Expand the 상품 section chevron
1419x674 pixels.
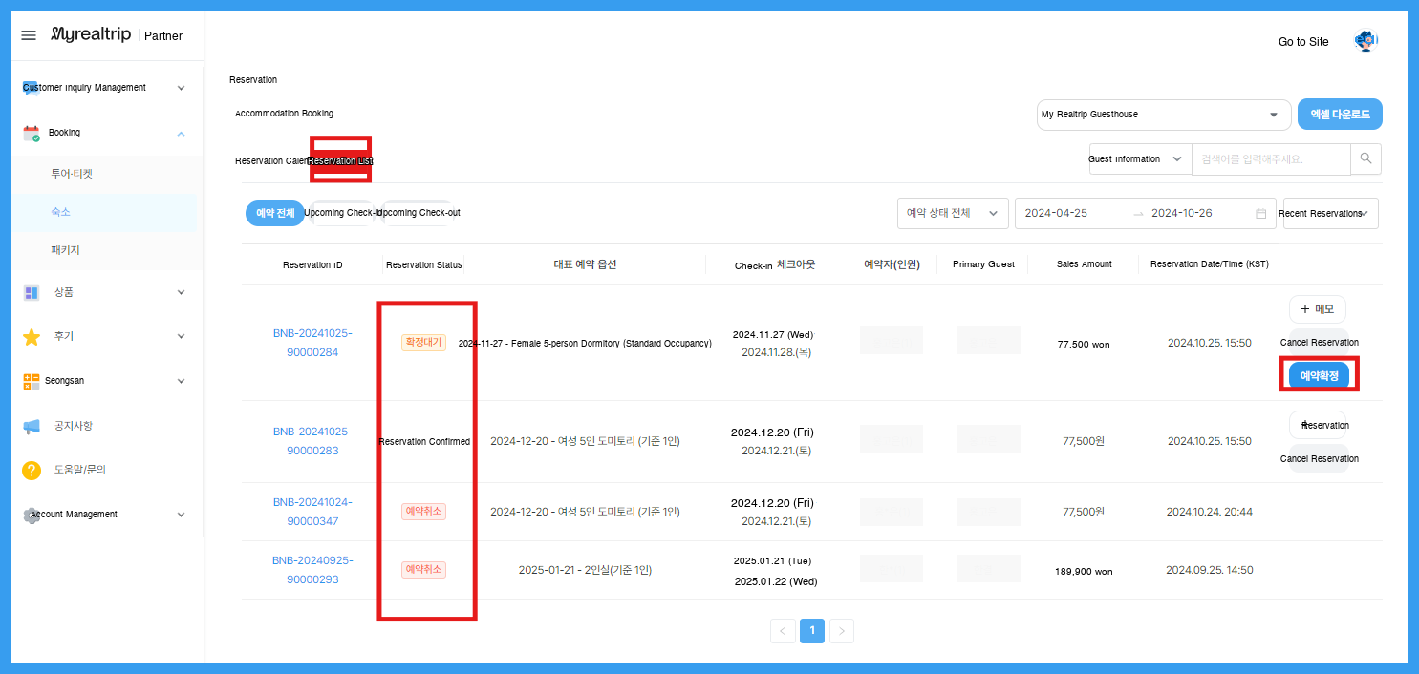click(x=182, y=292)
